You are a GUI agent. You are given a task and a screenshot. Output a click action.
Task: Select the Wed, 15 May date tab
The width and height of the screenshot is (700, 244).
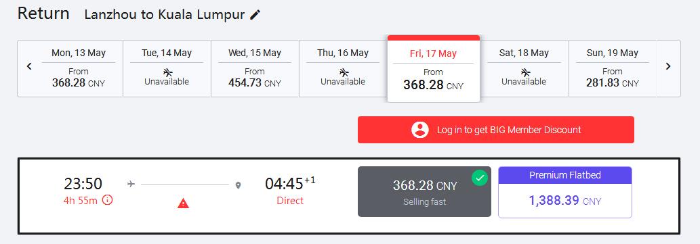255,68
